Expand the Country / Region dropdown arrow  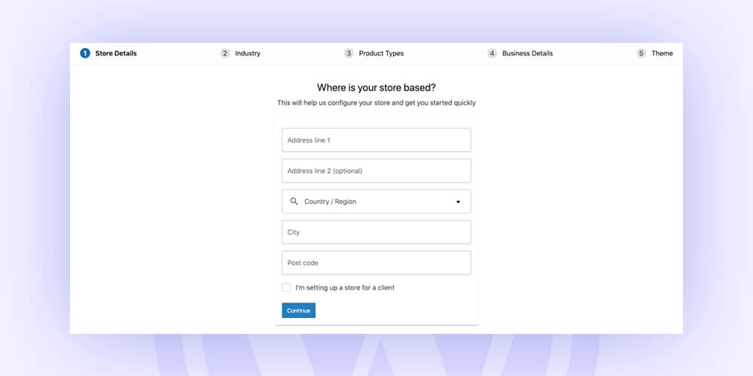point(458,202)
